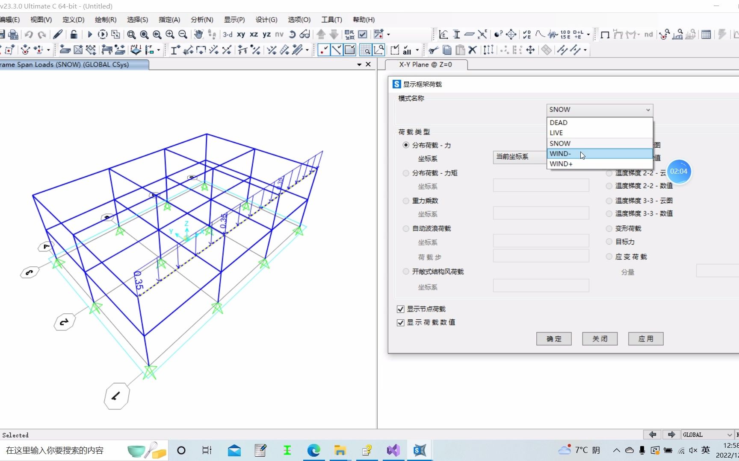Click the 应用 button

[645, 338]
